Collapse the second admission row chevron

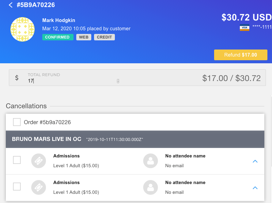255,188
